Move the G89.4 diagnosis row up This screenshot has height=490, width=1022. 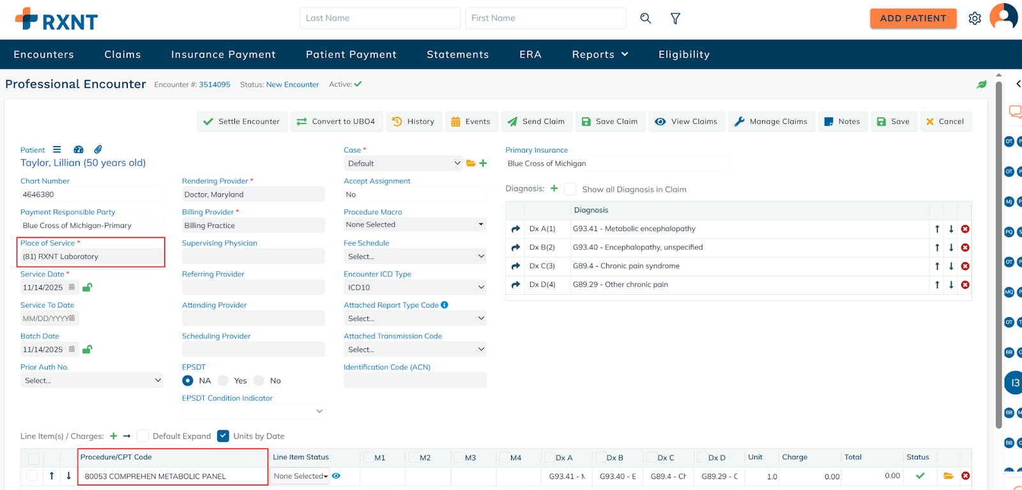tap(937, 266)
